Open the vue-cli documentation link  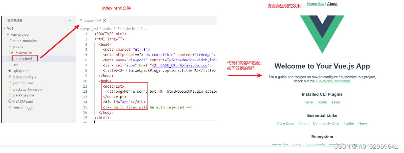[333, 81]
